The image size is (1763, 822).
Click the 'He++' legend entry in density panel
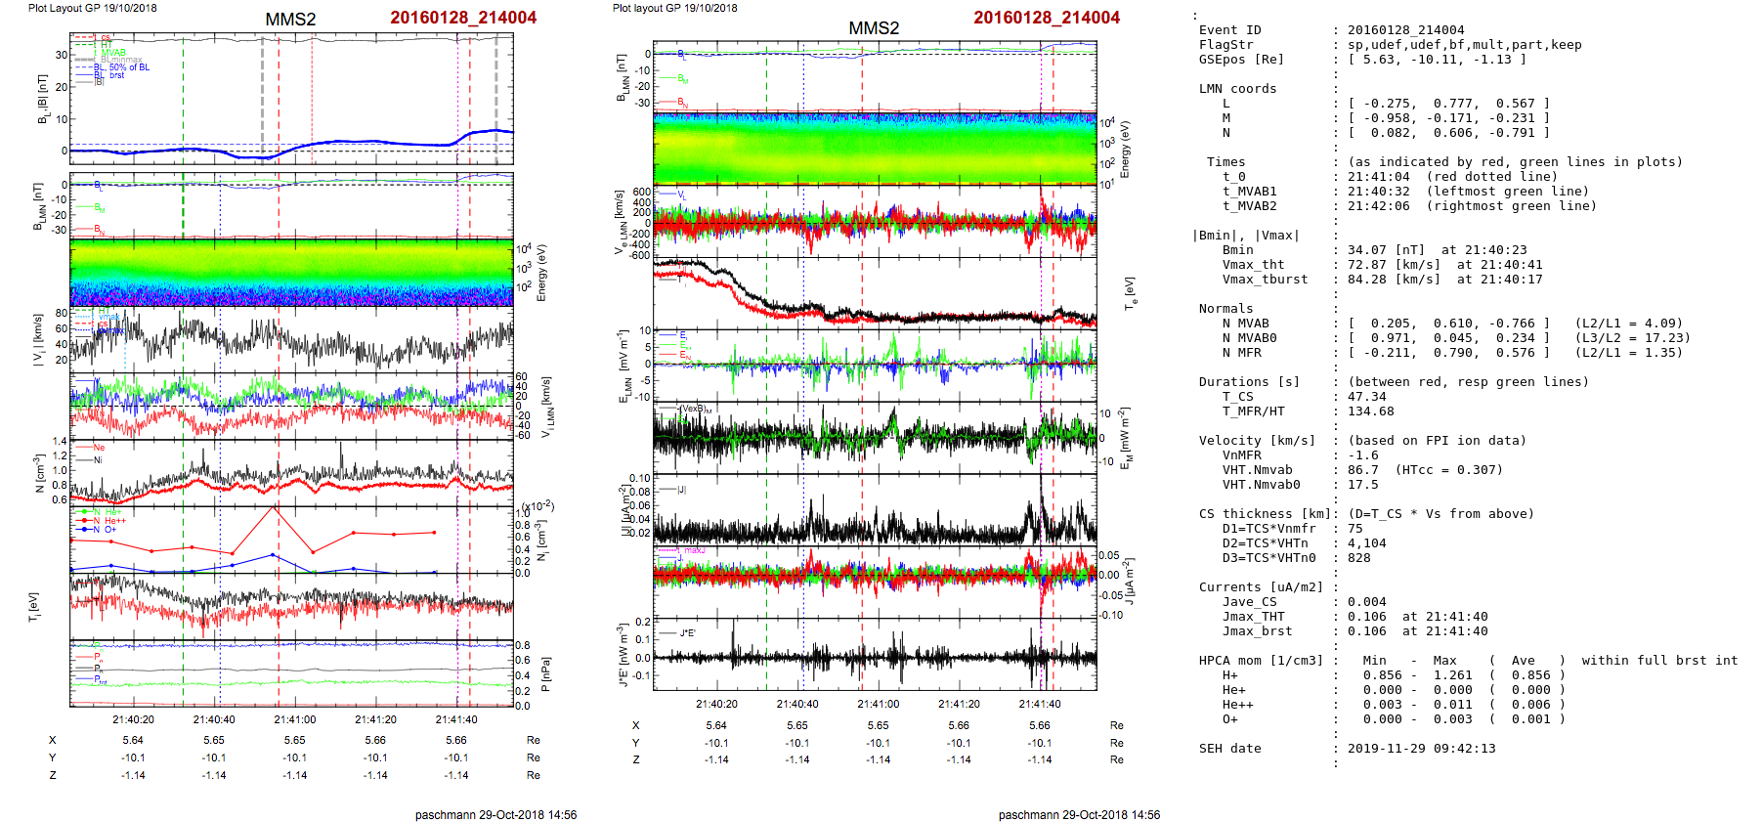pos(114,521)
